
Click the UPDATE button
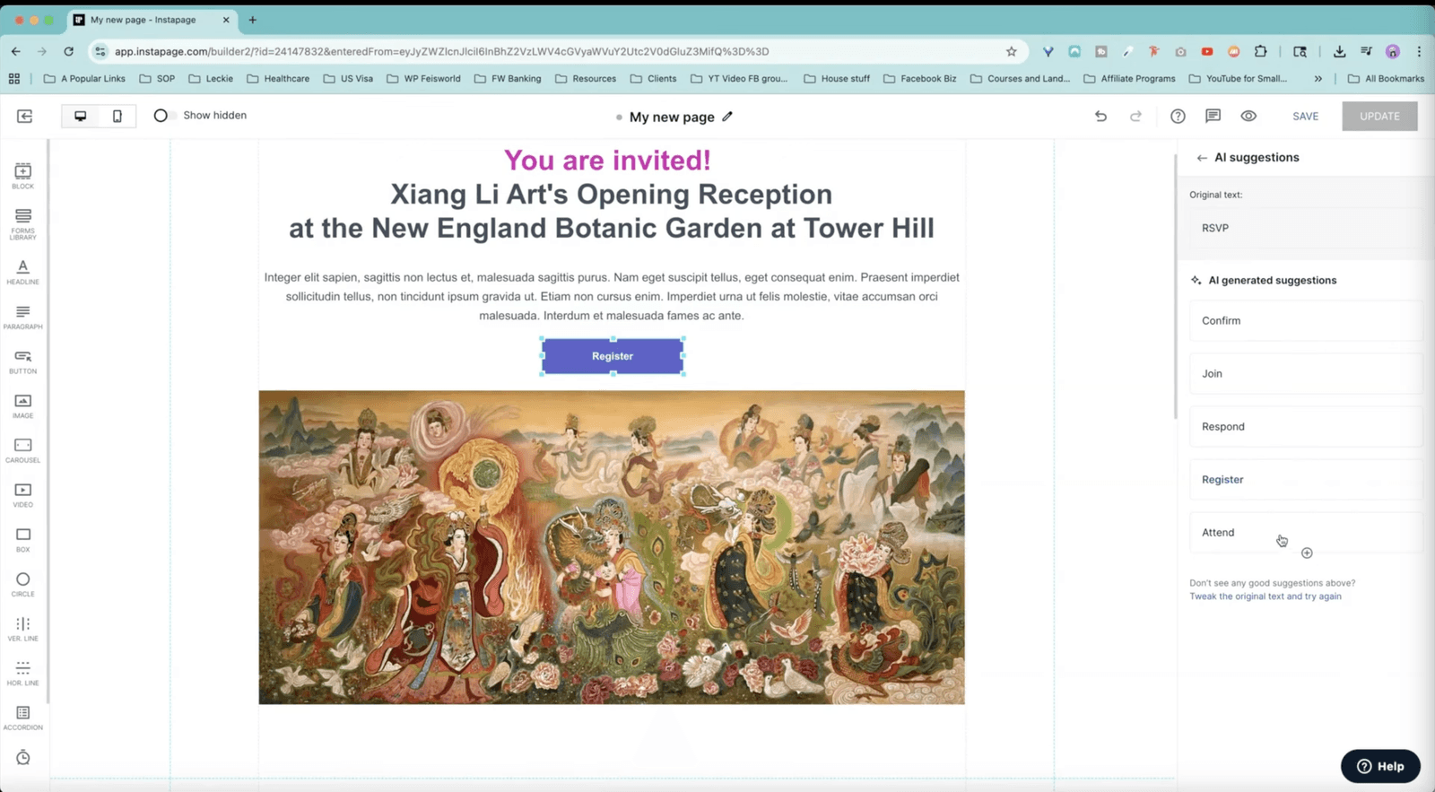coord(1379,116)
